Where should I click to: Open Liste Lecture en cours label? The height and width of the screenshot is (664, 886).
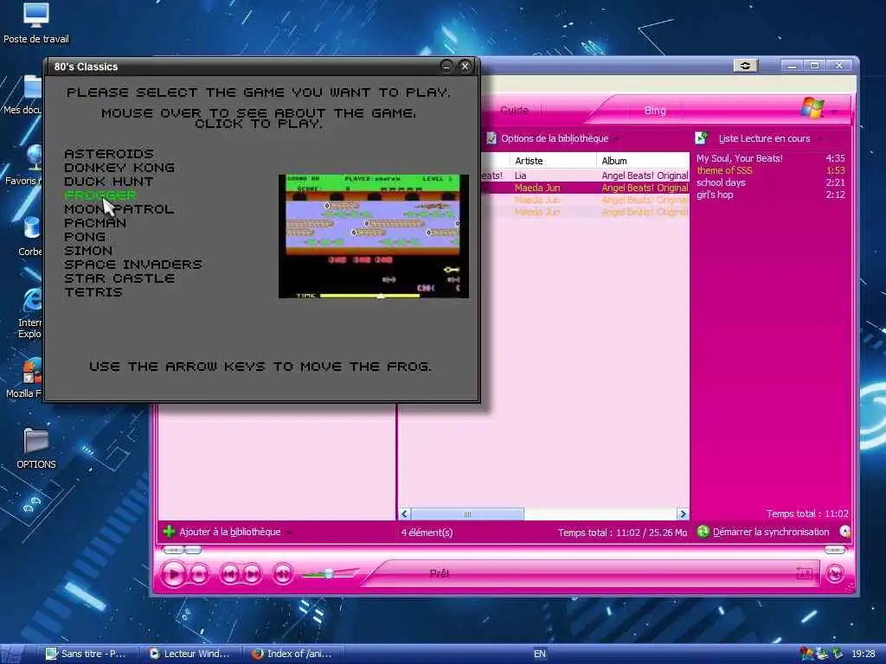[x=764, y=138]
